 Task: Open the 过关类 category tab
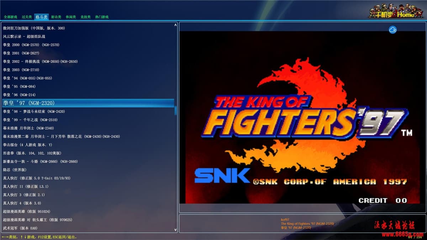click(27, 17)
